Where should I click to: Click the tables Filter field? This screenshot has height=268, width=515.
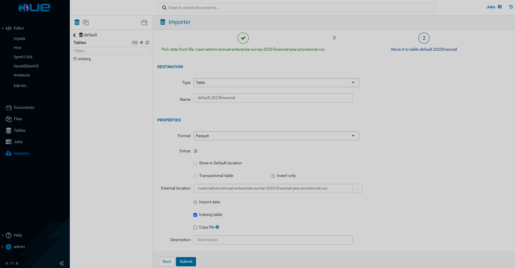click(x=112, y=51)
